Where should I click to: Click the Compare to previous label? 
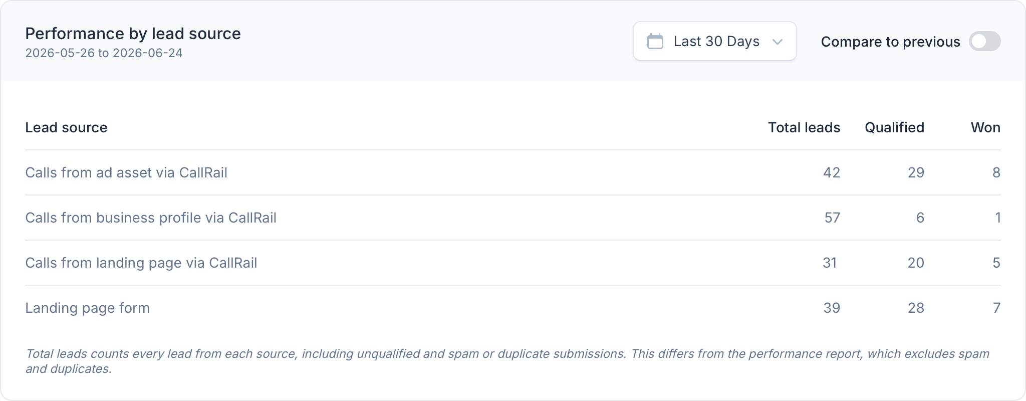pos(890,42)
